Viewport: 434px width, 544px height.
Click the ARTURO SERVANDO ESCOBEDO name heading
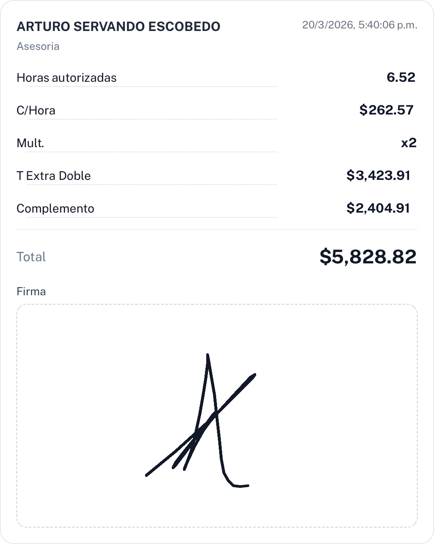118,27
